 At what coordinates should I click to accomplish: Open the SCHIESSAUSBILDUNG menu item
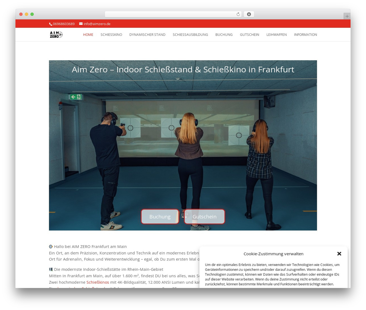tap(190, 35)
